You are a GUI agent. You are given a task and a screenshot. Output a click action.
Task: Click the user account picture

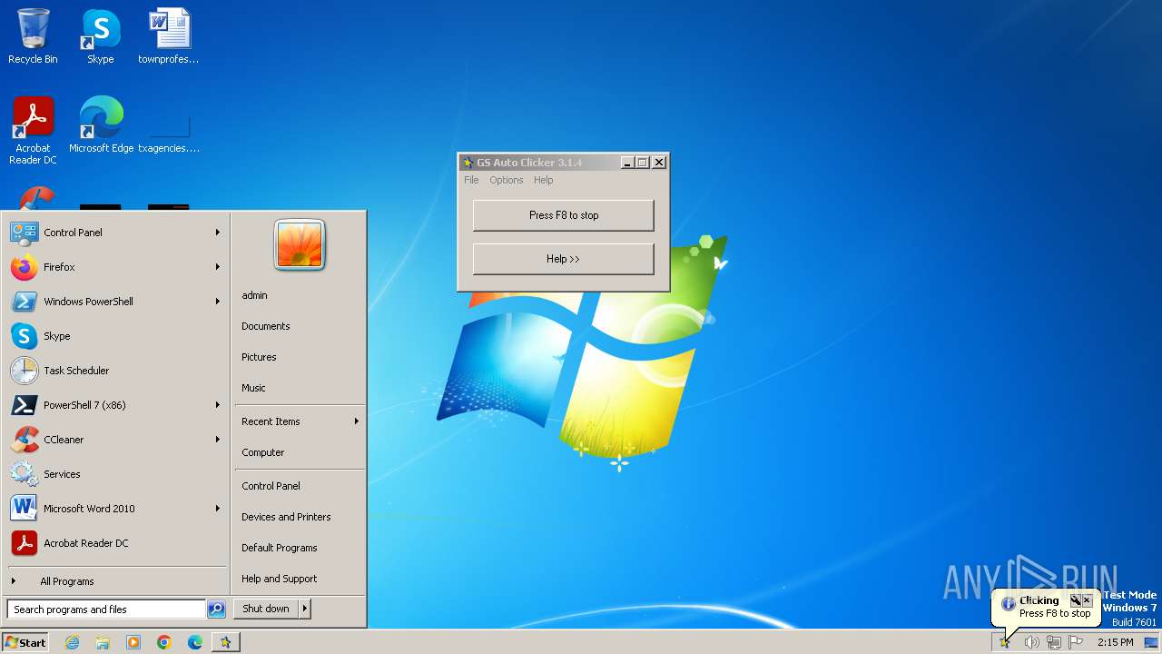(300, 244)
